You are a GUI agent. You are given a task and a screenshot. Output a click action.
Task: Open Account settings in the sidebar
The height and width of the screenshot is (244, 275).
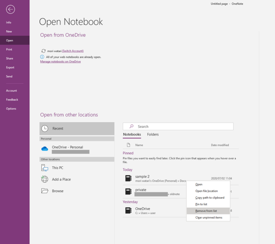point(15,91)
